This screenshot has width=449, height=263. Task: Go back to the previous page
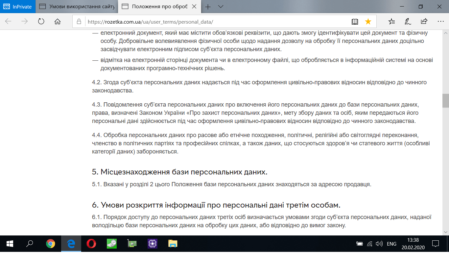(x=8, y=22)
